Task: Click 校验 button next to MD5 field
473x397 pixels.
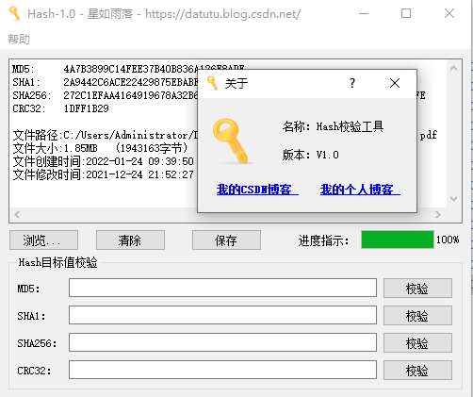Action: pos(417,288)
